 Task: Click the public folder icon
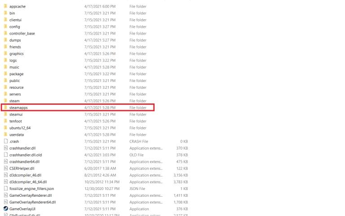[6, 81]
